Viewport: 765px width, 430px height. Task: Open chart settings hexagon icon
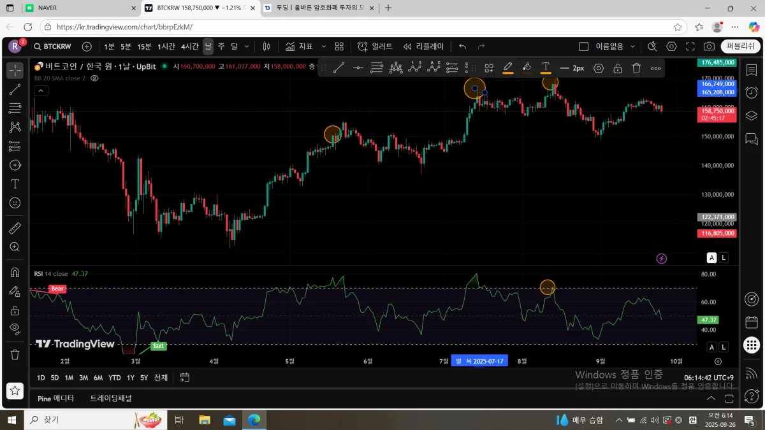tap(671, 47)
